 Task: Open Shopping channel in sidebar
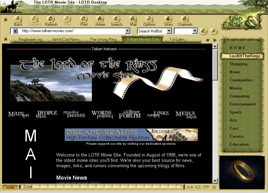239,64
